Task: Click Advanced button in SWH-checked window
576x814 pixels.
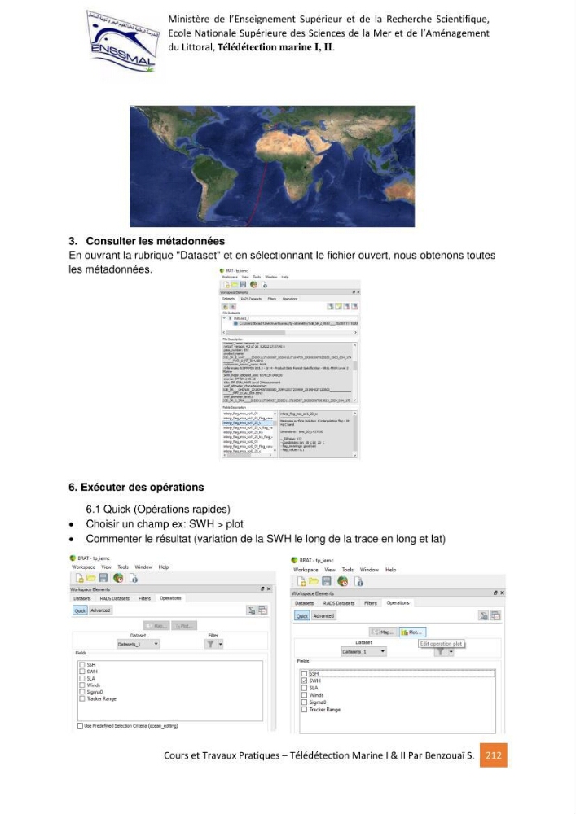Action: tap(323, 615)
